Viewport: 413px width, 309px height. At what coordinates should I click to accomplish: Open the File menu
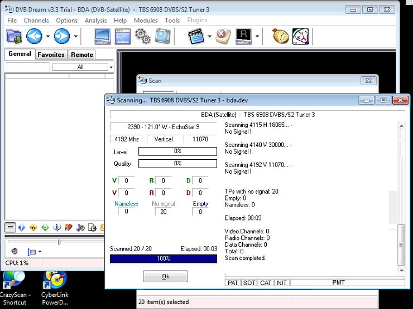(12, 21)
